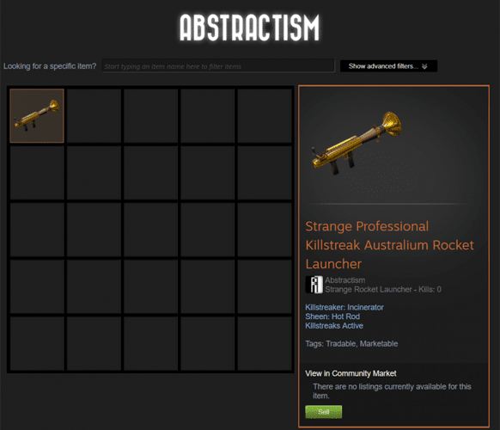Select the empty slot below the rocket launcher
Viewport: 500px width, 430px height.
click(x=37, y=173)
